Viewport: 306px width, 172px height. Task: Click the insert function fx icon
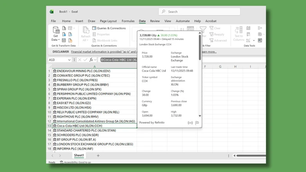tap(91, 60)
